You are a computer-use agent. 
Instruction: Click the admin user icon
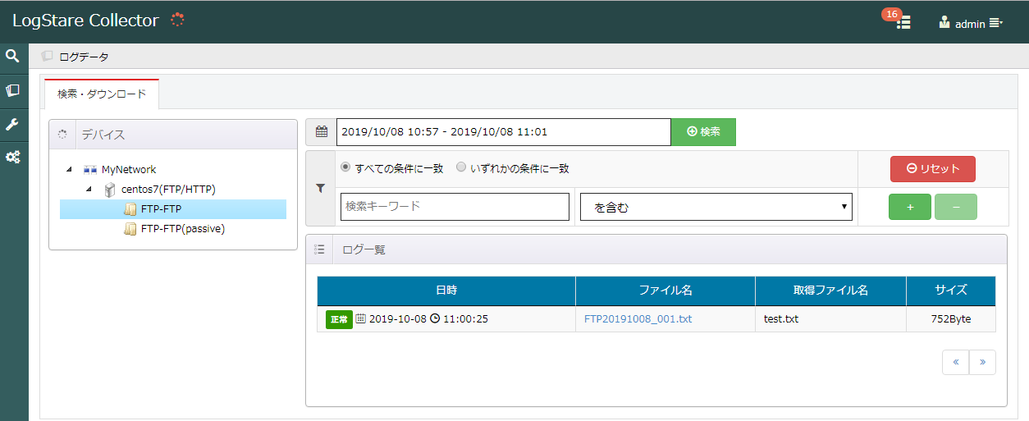coord(944,22)
